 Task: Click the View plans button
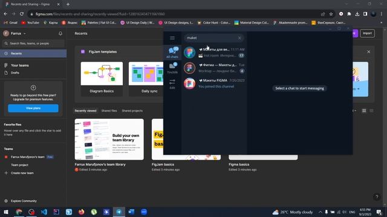point(33,108)
